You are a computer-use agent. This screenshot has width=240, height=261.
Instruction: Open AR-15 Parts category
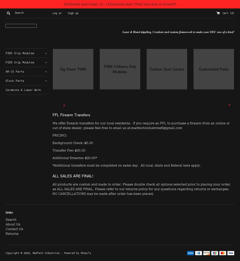(x=15, y=71)
